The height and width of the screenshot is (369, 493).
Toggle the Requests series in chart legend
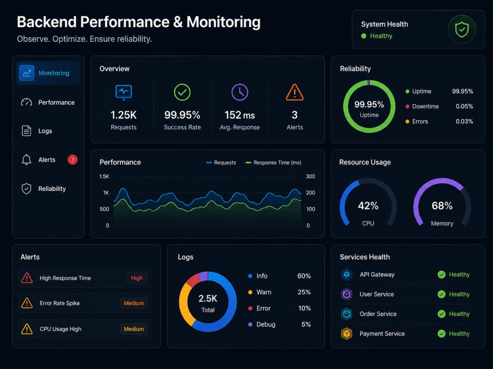click(221, 162)
